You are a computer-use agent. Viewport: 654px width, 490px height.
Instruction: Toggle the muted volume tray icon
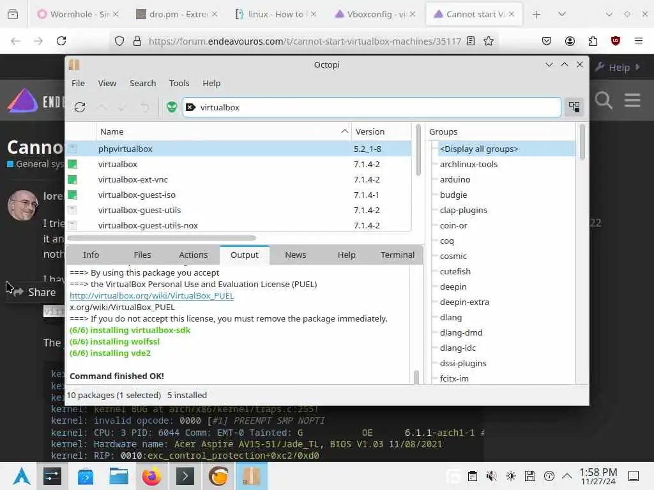491,476
